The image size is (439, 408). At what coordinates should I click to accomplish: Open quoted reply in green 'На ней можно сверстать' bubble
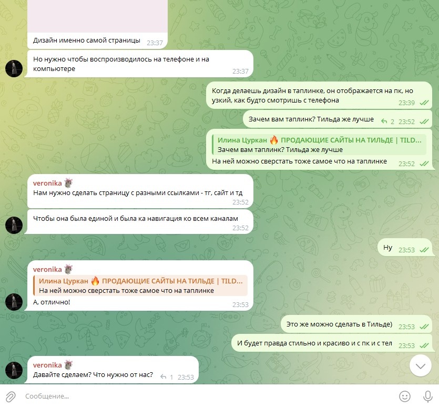319,145
